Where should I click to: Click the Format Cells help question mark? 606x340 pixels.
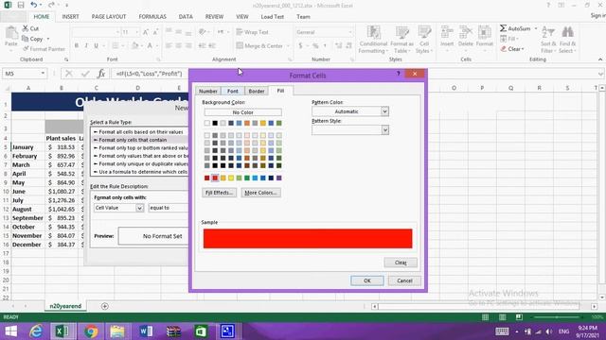(398, 74)
